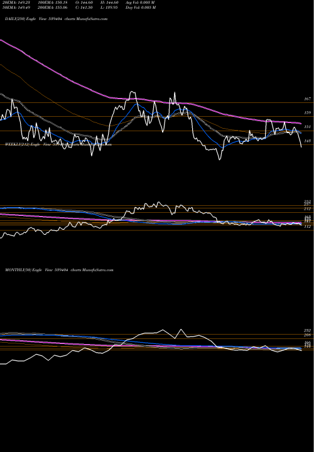The image size is (314, 452).
Task: Select the low price 'L:' value
Action: (x=109, y=8)
